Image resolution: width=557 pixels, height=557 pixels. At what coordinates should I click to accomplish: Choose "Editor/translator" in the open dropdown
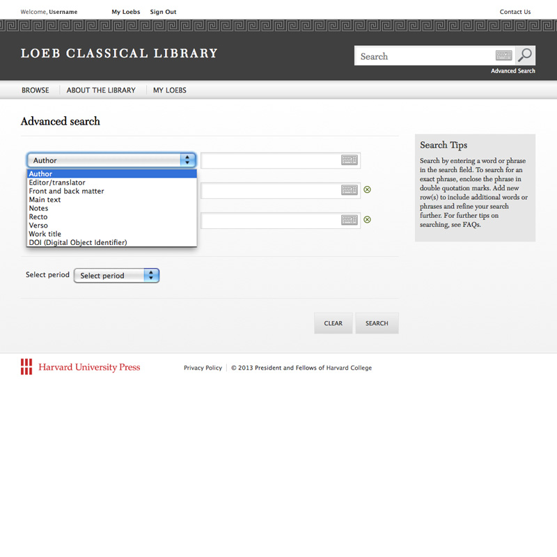[x=56, y=182]
